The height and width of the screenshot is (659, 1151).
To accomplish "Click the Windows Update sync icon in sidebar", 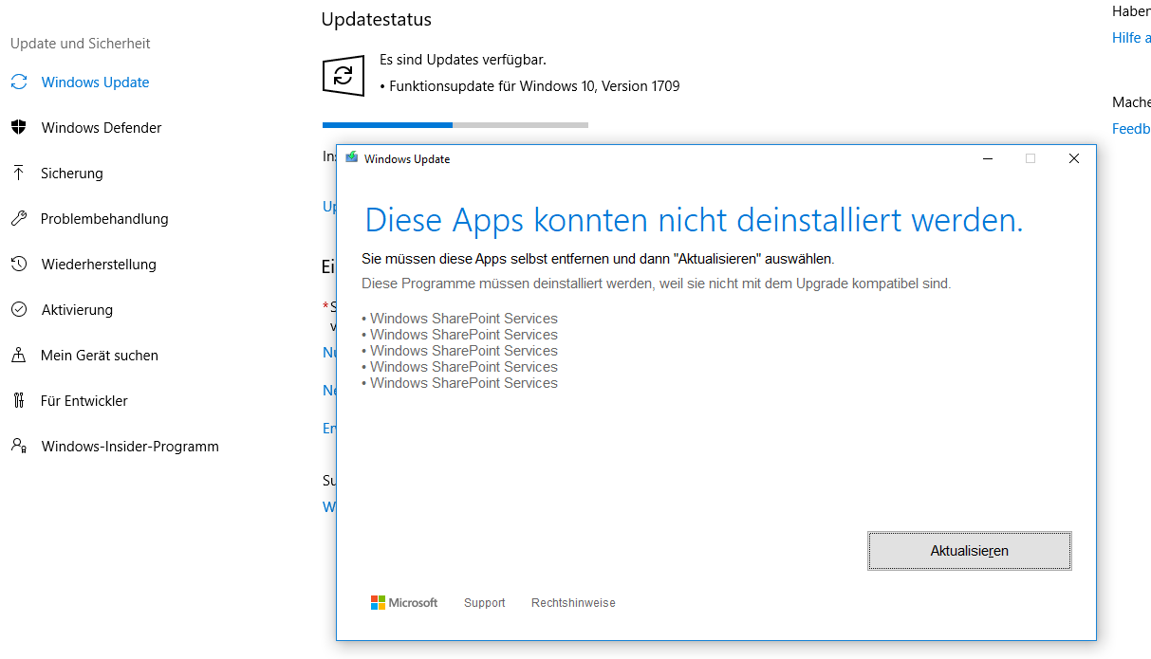I will (19, 82).
